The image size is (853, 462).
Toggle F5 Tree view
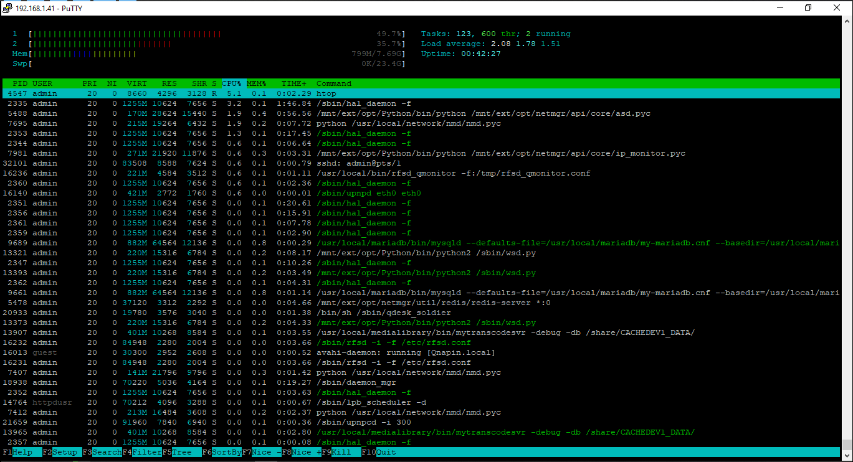(x=182, y=452)
